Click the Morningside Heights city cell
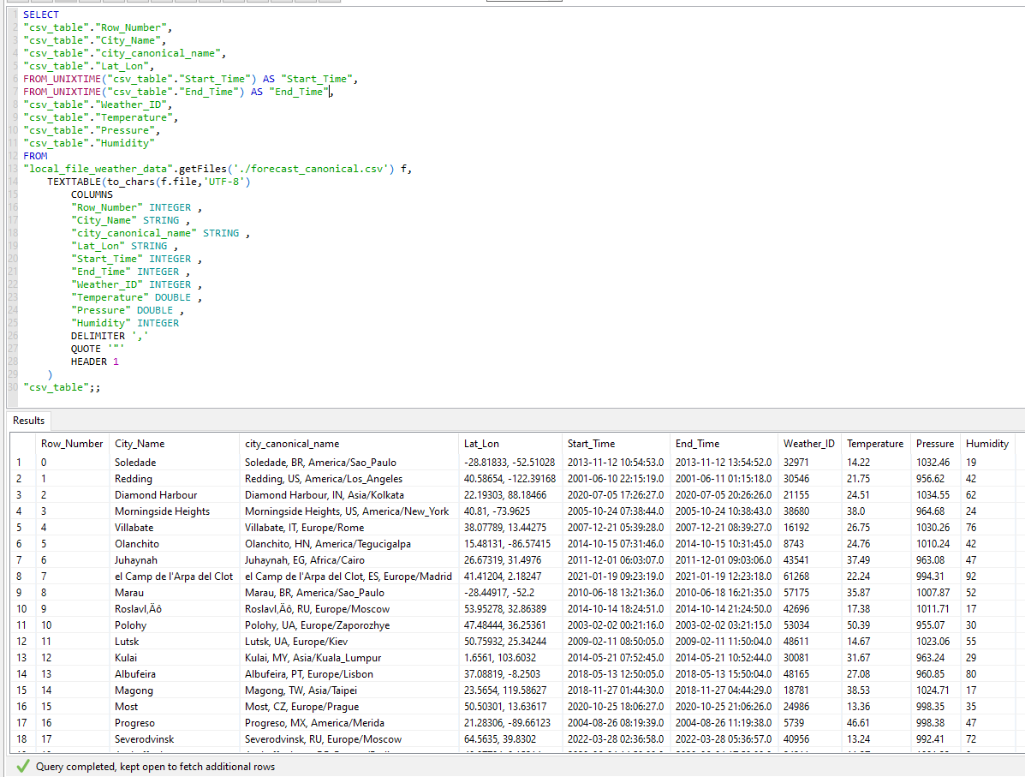Screen dimensions: 1025x777 point(162,511)
